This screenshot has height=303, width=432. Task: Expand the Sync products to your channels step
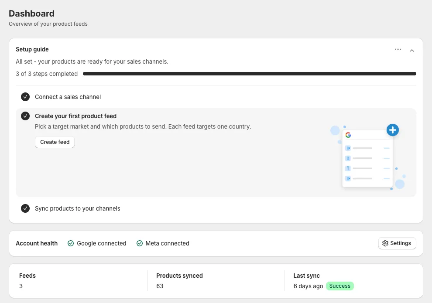77,208
